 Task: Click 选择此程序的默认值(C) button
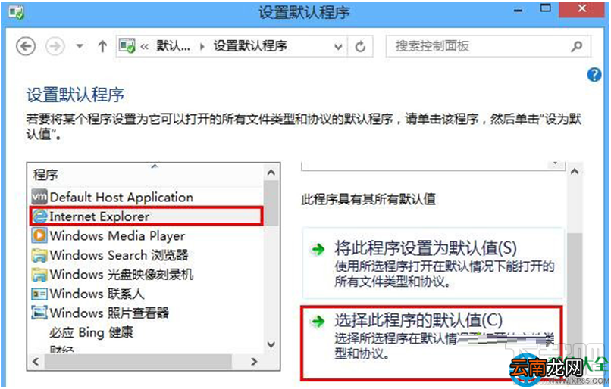pos(432,342)
